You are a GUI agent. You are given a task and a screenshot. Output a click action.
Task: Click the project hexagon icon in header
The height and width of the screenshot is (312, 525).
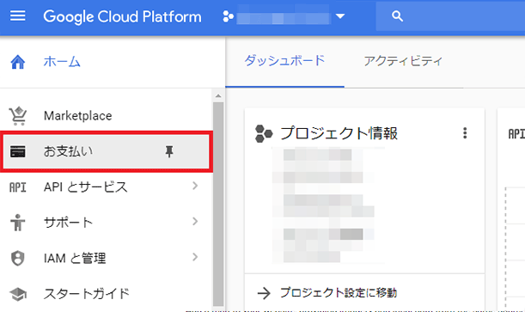pyautogui.click(x=228, y=16)
